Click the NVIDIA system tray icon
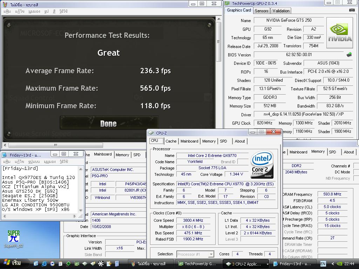 [339, 264]
